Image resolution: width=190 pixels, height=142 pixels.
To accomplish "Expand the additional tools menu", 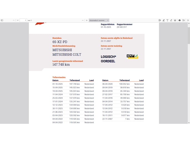I will pyautogui.click(x=188, y=20).
